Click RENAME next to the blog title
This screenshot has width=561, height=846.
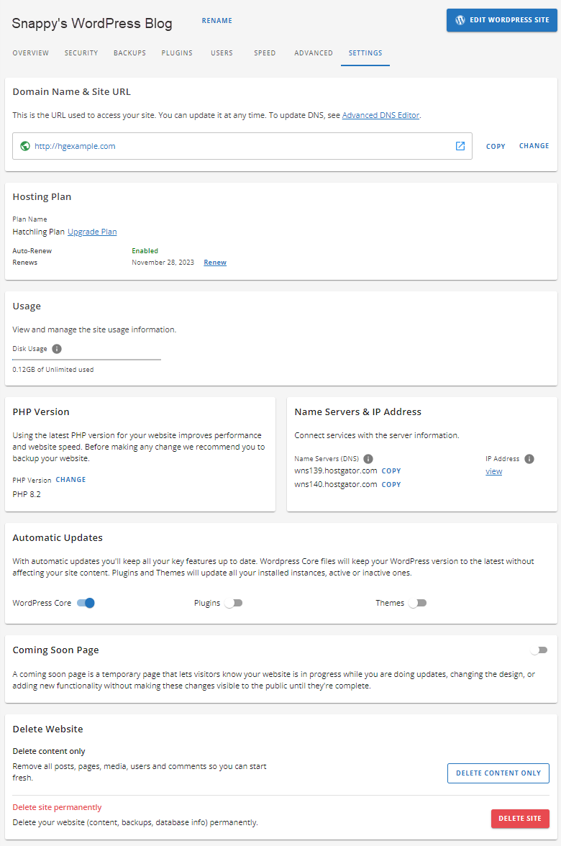[x=216, y=20]
